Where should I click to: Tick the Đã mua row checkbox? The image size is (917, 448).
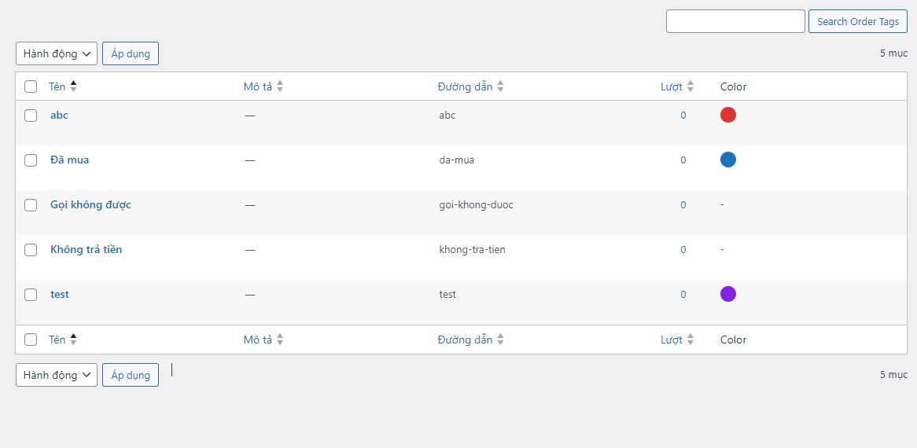point(31,160)
